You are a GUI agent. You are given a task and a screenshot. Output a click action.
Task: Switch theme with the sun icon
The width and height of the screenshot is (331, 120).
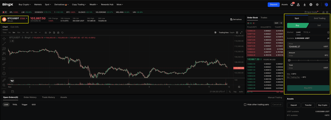click(x=317, y=5)
